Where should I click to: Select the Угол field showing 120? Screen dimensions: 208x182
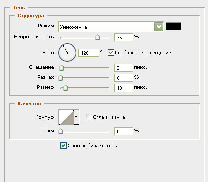pos(89,53)
